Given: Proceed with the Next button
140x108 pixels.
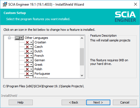Looking at the screenshot, I should pos(98,102).
